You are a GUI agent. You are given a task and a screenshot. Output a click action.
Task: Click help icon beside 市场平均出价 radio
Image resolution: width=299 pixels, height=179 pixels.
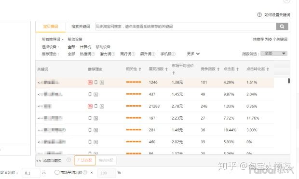[x=85, y=172]
